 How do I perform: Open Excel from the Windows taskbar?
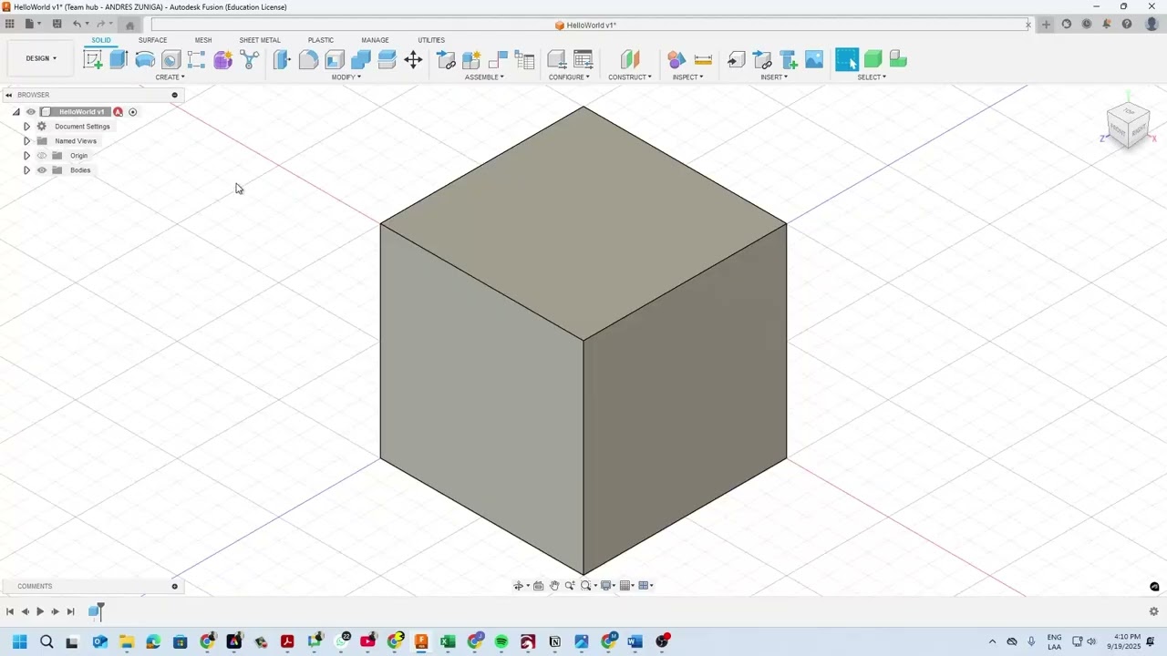(448, 641)
